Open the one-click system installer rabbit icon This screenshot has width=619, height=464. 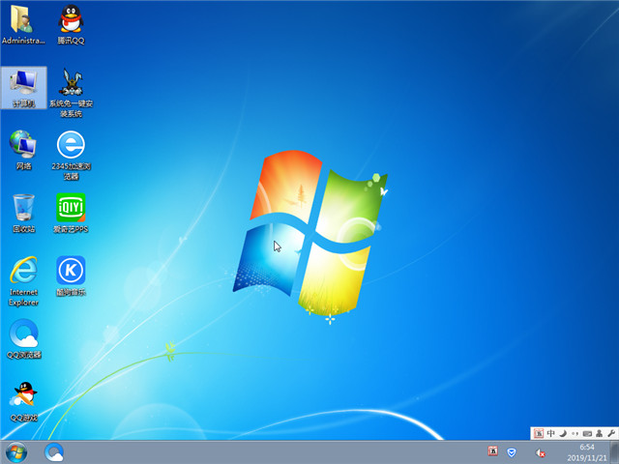71,93
